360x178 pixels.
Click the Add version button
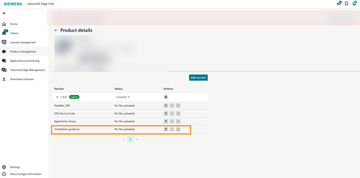pyautogui.click(x=198, y=78)
